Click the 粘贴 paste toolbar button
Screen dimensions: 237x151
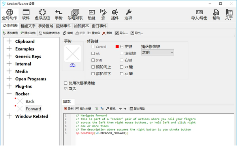click(81, 33)
